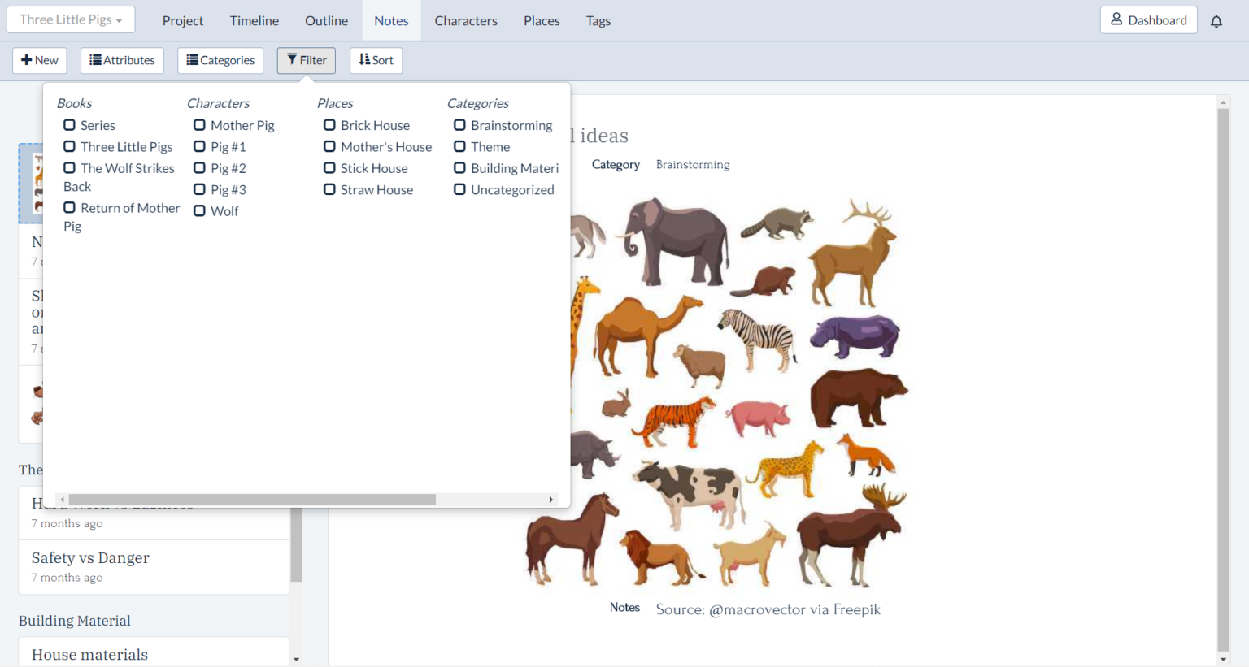Switch to the Characters tab
1249x667 pixels.
tap(465, 21)
